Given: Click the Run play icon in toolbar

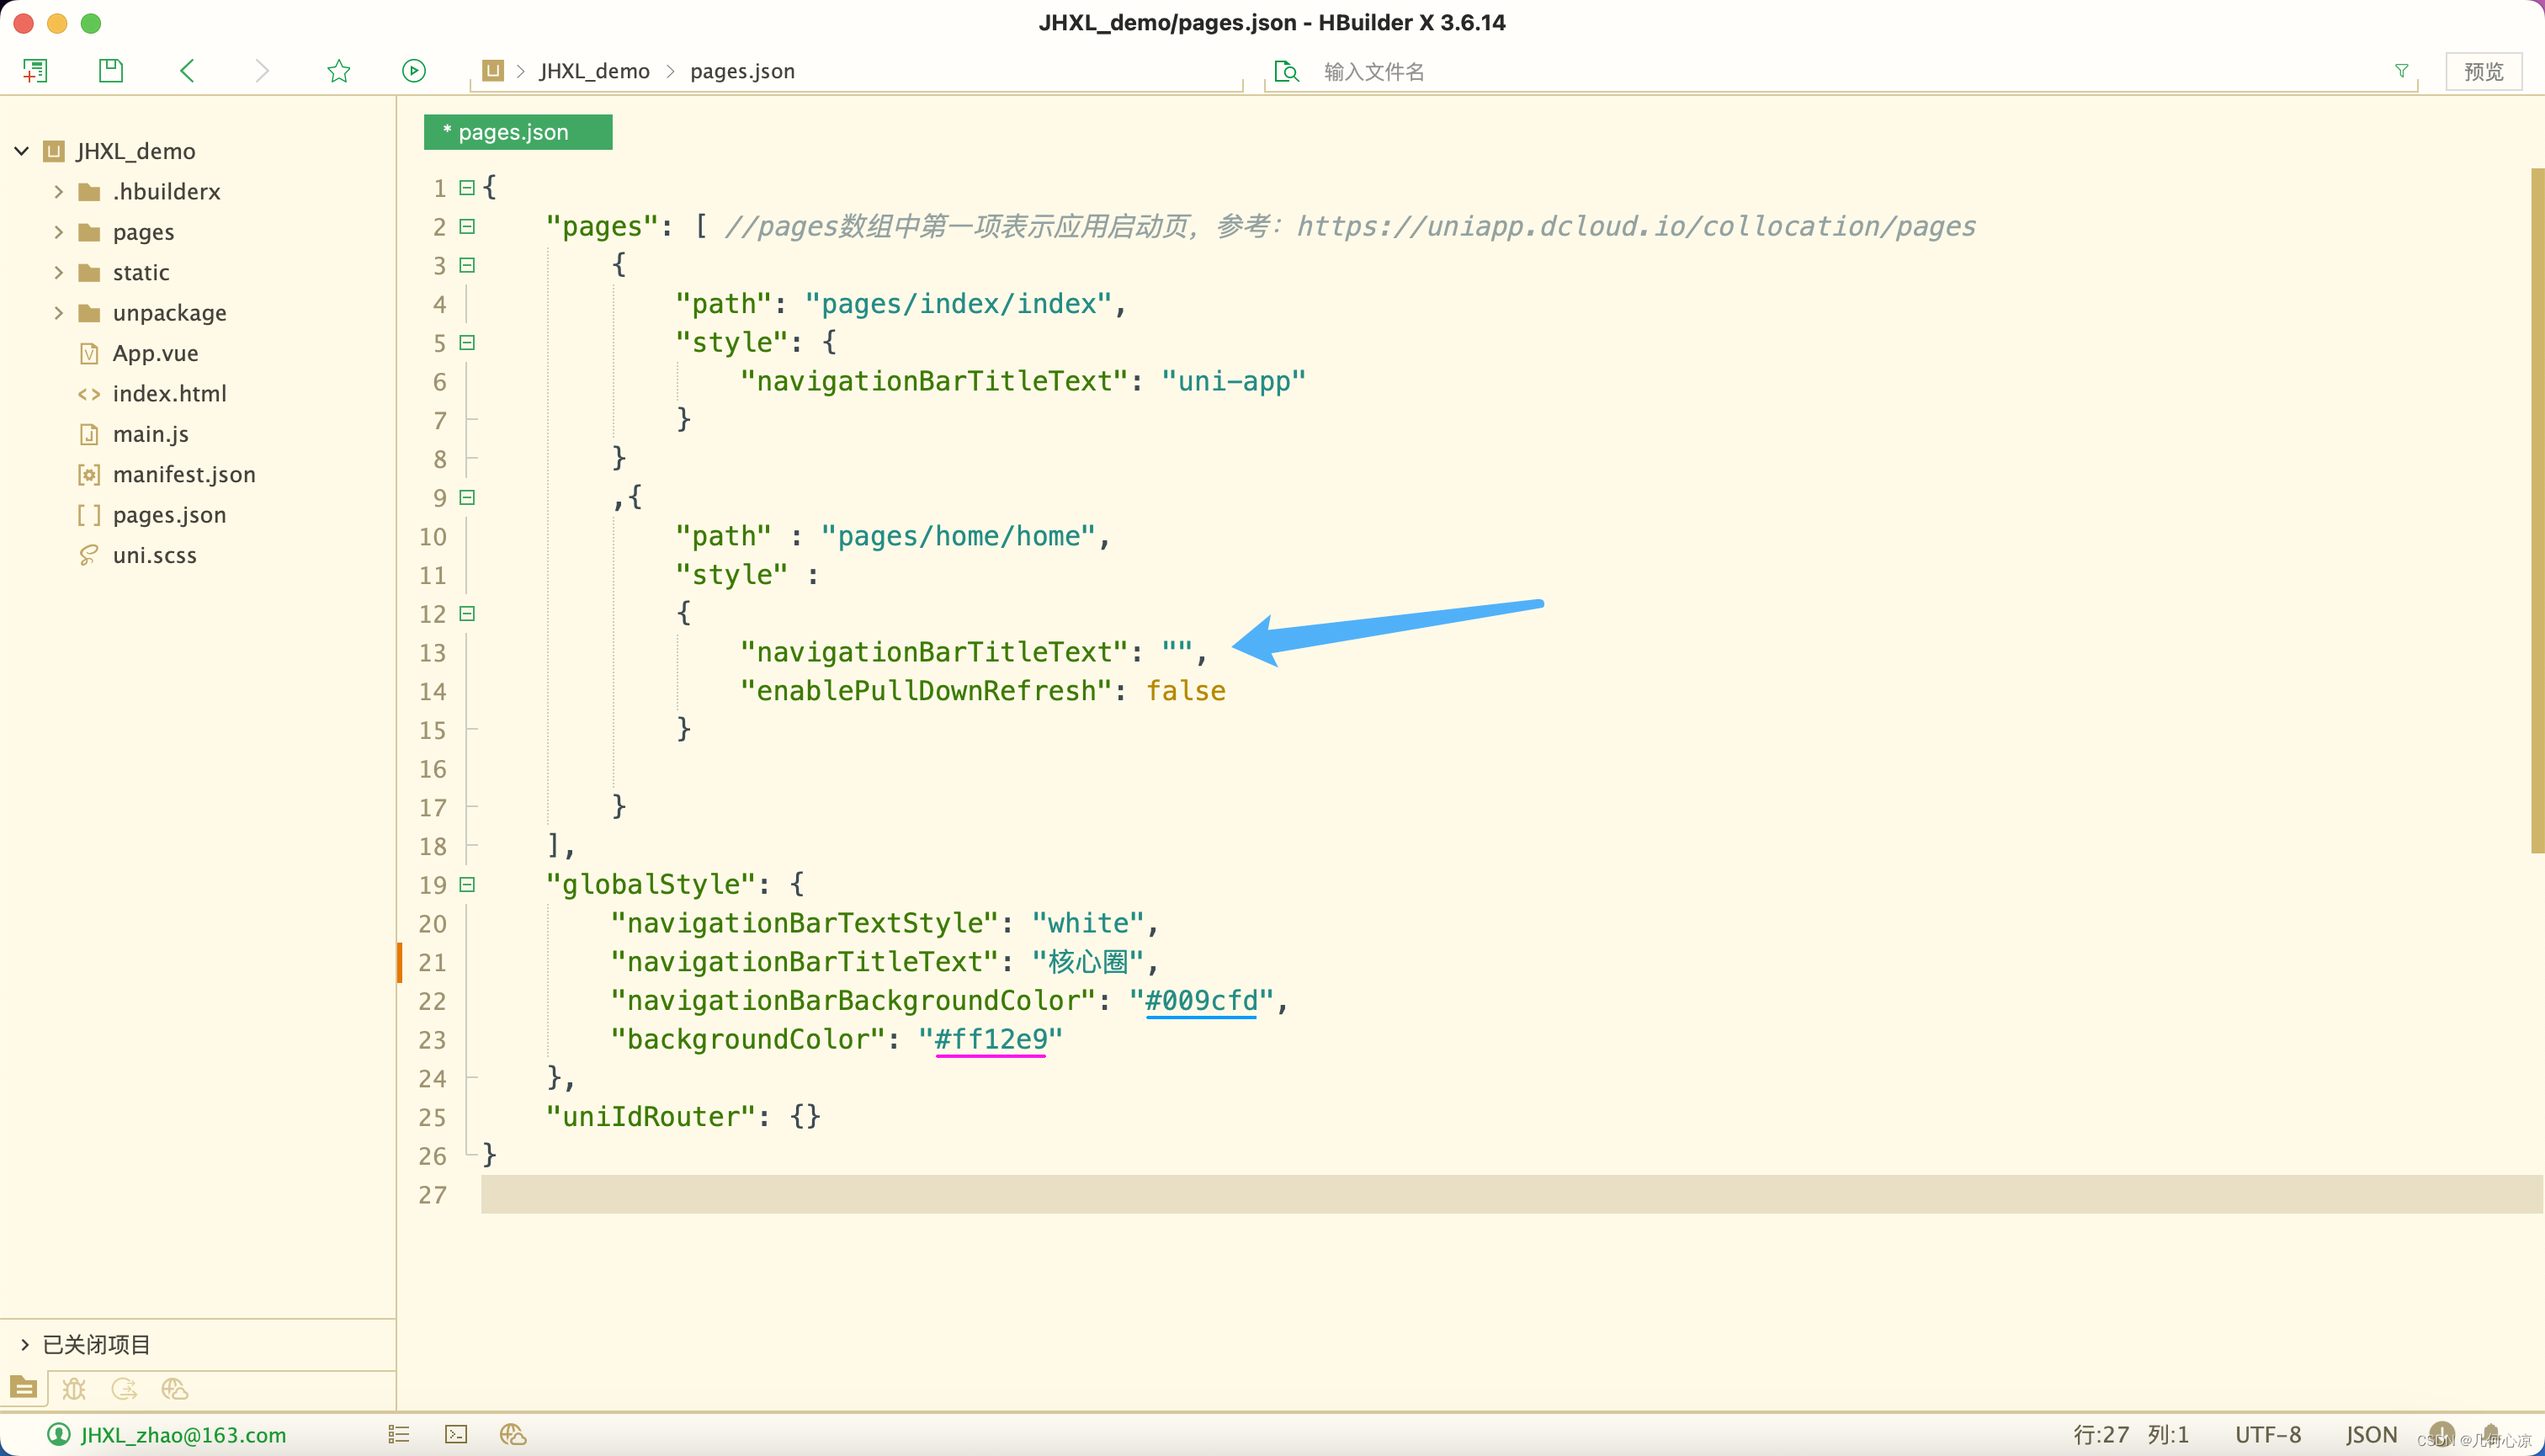Looking at the screenshot, I should coord(413,70).
